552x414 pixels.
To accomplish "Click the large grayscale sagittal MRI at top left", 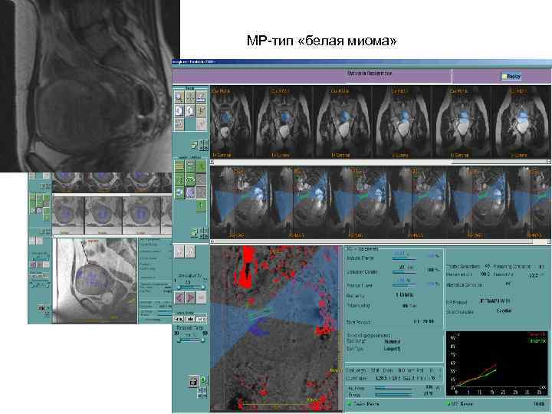I will pos(90,86).
